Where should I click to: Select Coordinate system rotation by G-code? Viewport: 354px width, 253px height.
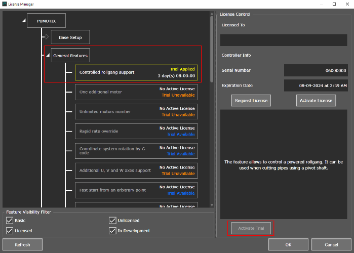point(136,151)
